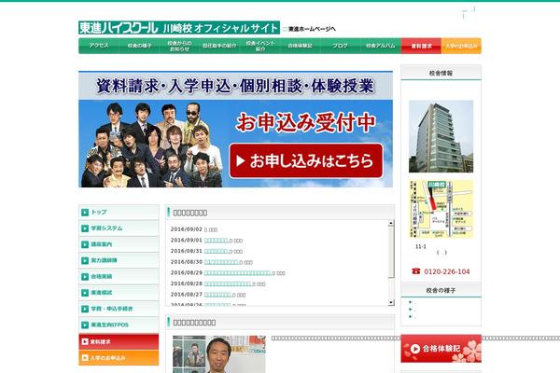The height and width of the screenshot is (373, 560).
Task: Click the arrow icon beside 学習システム
Action: tap(85, 228)
